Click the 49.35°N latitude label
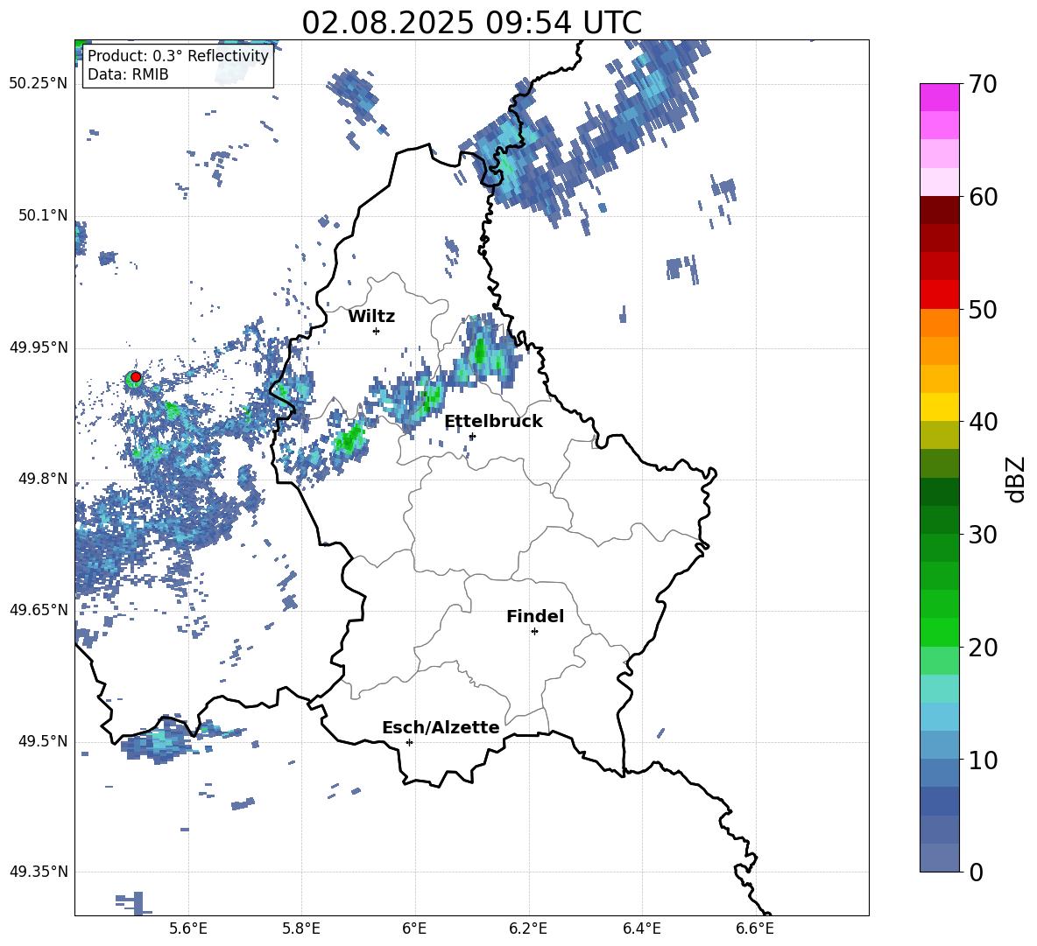The height and width of the screenshot is (946, 1037). (x=39, y=872)
